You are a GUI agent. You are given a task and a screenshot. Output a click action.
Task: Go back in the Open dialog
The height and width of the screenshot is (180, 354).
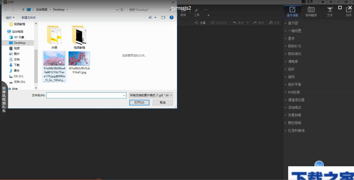6,10
